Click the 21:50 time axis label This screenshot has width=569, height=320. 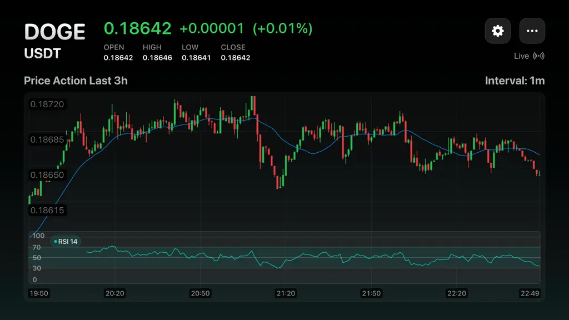click(371, 293)
